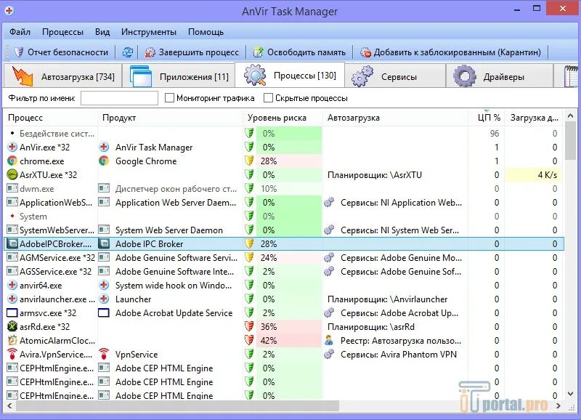Image resolution: width=581 pixels, height=420 pixels.
Task: Click the red shield beside 36% risk
Action: pyautogui.click(x=249, y=326)
